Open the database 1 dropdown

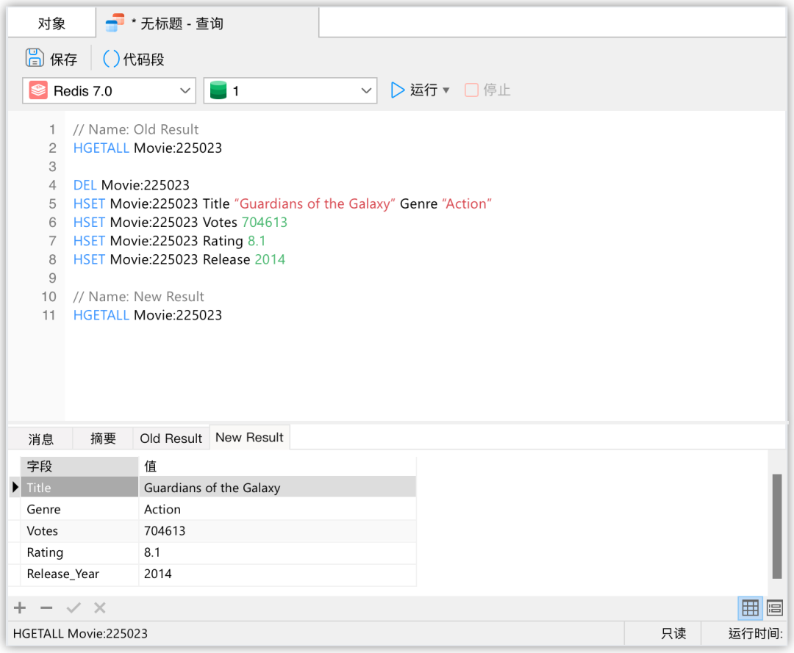coord(290,90)
